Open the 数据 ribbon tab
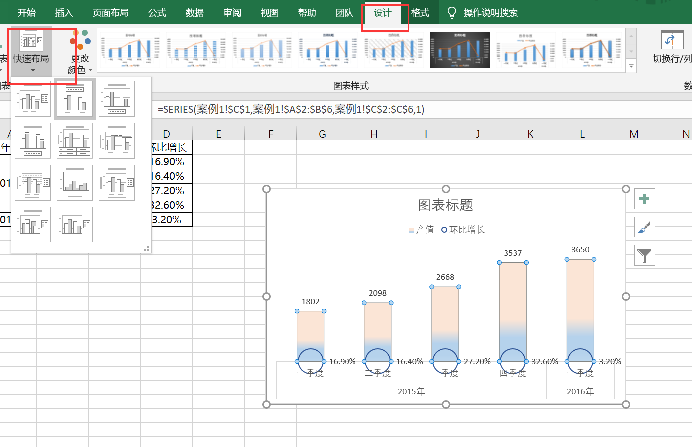 [194, 13]
